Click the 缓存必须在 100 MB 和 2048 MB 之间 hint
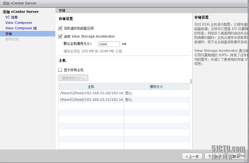 coord(93,51)
